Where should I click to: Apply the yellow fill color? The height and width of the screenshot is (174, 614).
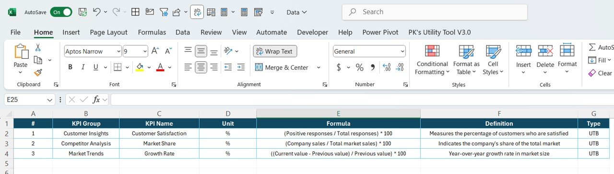140,67
